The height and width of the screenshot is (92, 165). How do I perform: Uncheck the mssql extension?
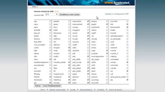click(88, 33)
